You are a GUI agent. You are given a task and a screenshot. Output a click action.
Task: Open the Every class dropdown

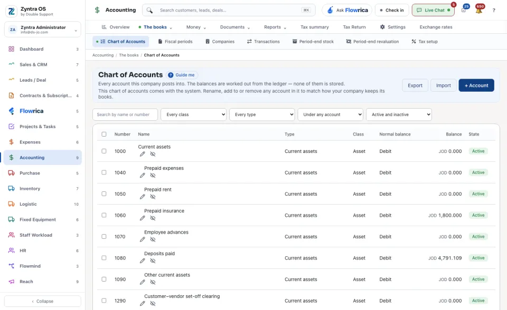(x=193, y=114)
